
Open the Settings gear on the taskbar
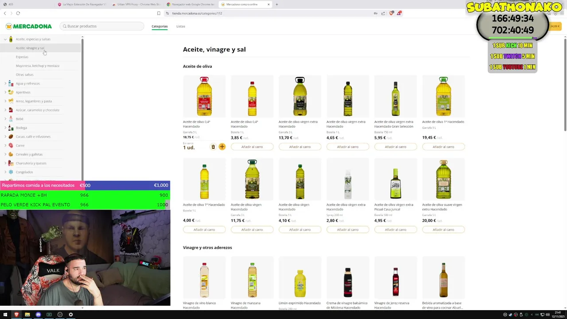click(x=70, y=315)
